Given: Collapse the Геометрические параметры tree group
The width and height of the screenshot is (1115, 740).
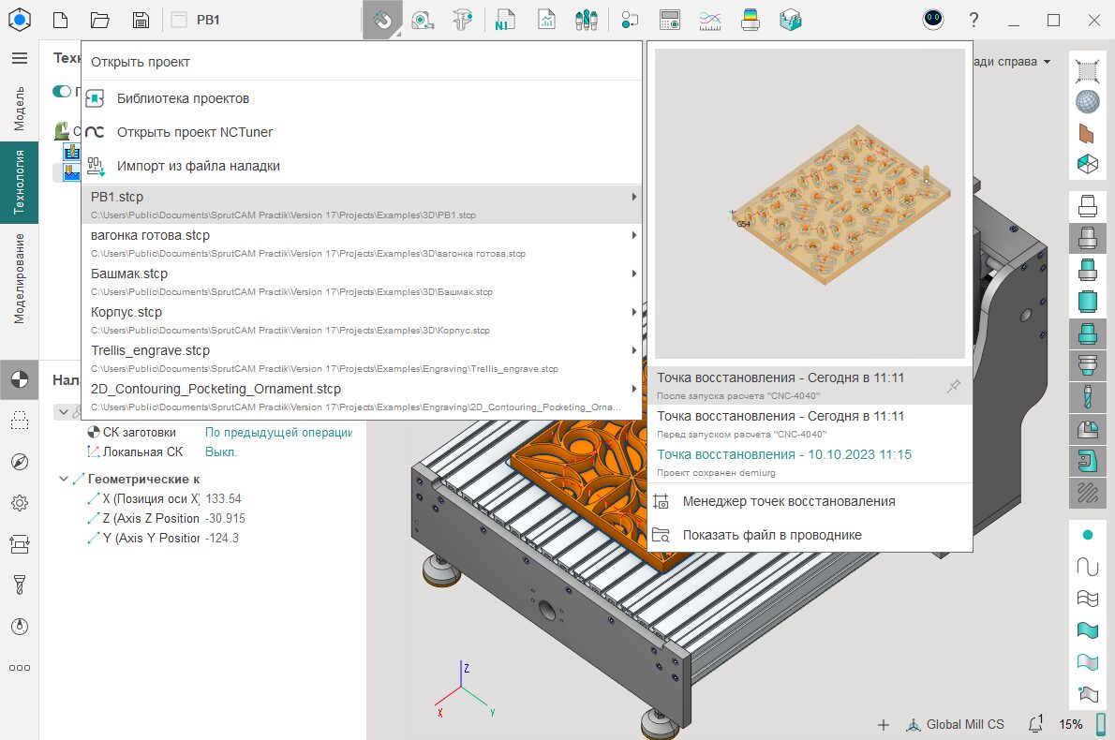Looking at the screenshot, I should click(63, 479).
